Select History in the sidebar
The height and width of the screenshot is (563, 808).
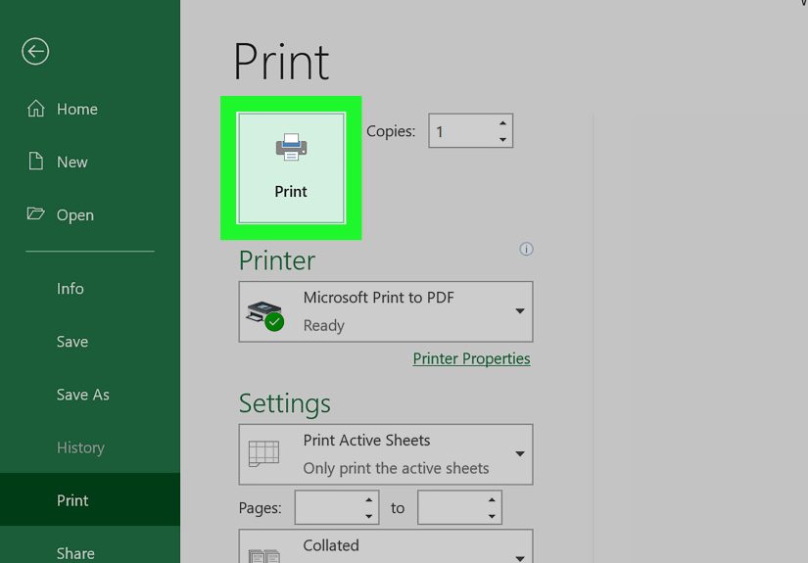(80, 447)
